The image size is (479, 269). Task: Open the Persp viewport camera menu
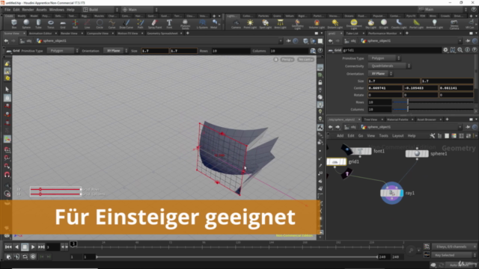pyautogui.click(x=287, y=60)
